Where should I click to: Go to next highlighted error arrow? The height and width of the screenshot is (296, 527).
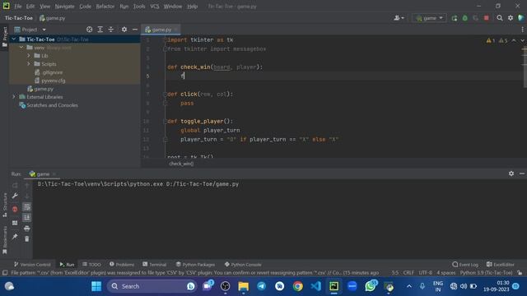click(522, 40)
